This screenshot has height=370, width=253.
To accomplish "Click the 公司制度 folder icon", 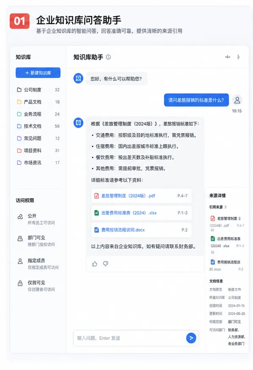I will [19, 90].
